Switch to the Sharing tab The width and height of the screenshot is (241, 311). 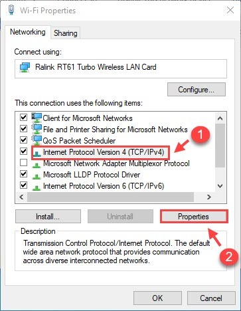pos(66,33)
